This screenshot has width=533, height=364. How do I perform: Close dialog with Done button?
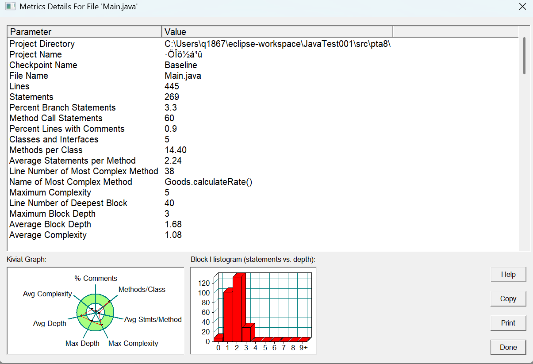coord(508,347)
